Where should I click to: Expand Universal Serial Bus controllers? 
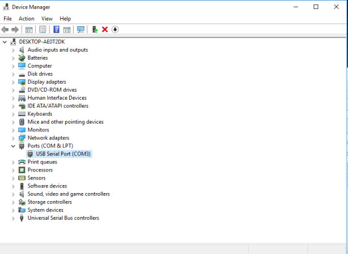click(x=14, y=218)
